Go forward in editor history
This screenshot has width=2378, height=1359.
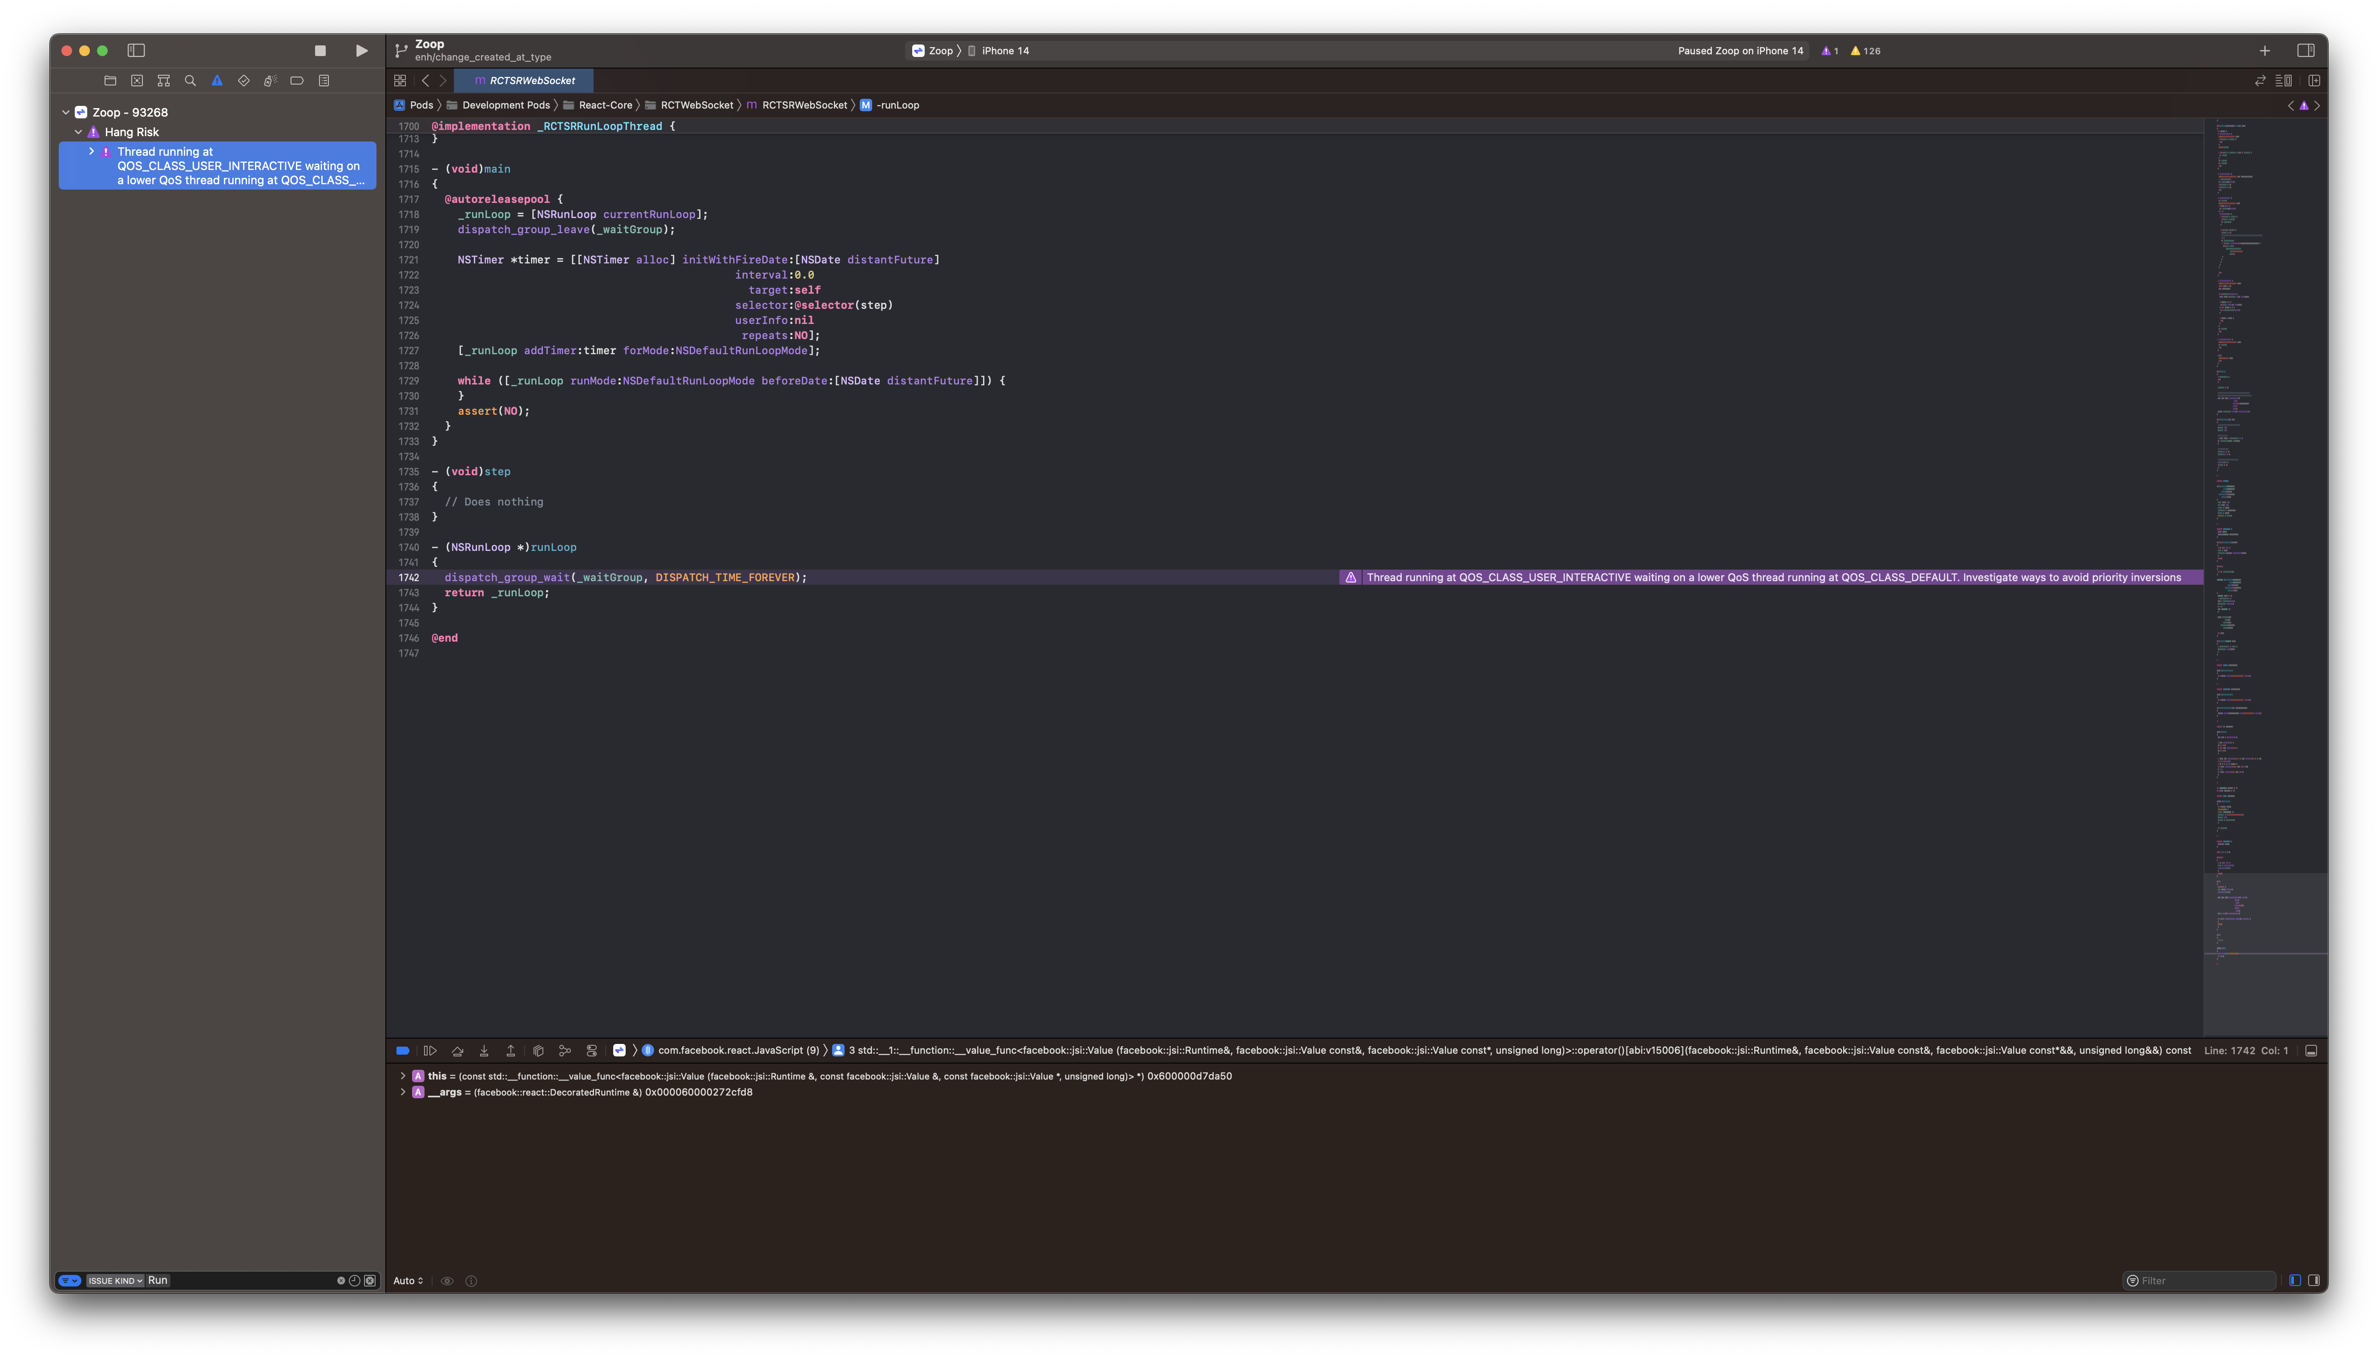(x=443, y=80)
